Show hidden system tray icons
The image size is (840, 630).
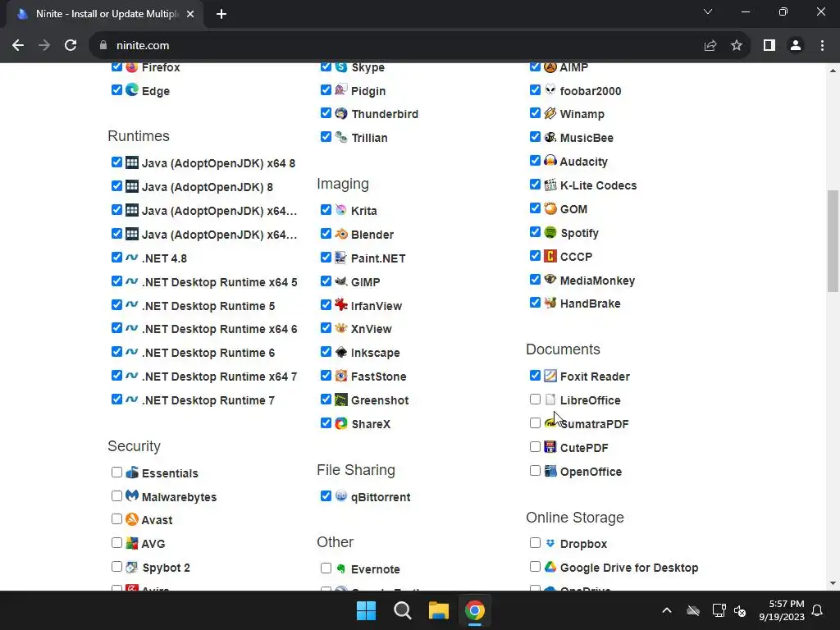click(666, 610)
